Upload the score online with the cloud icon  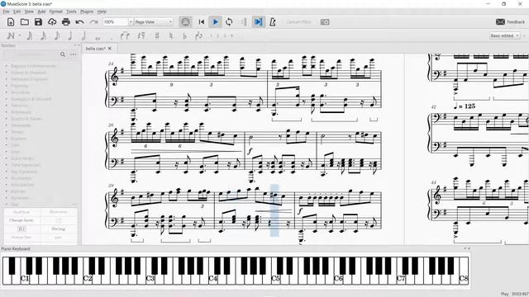point(52,22)
